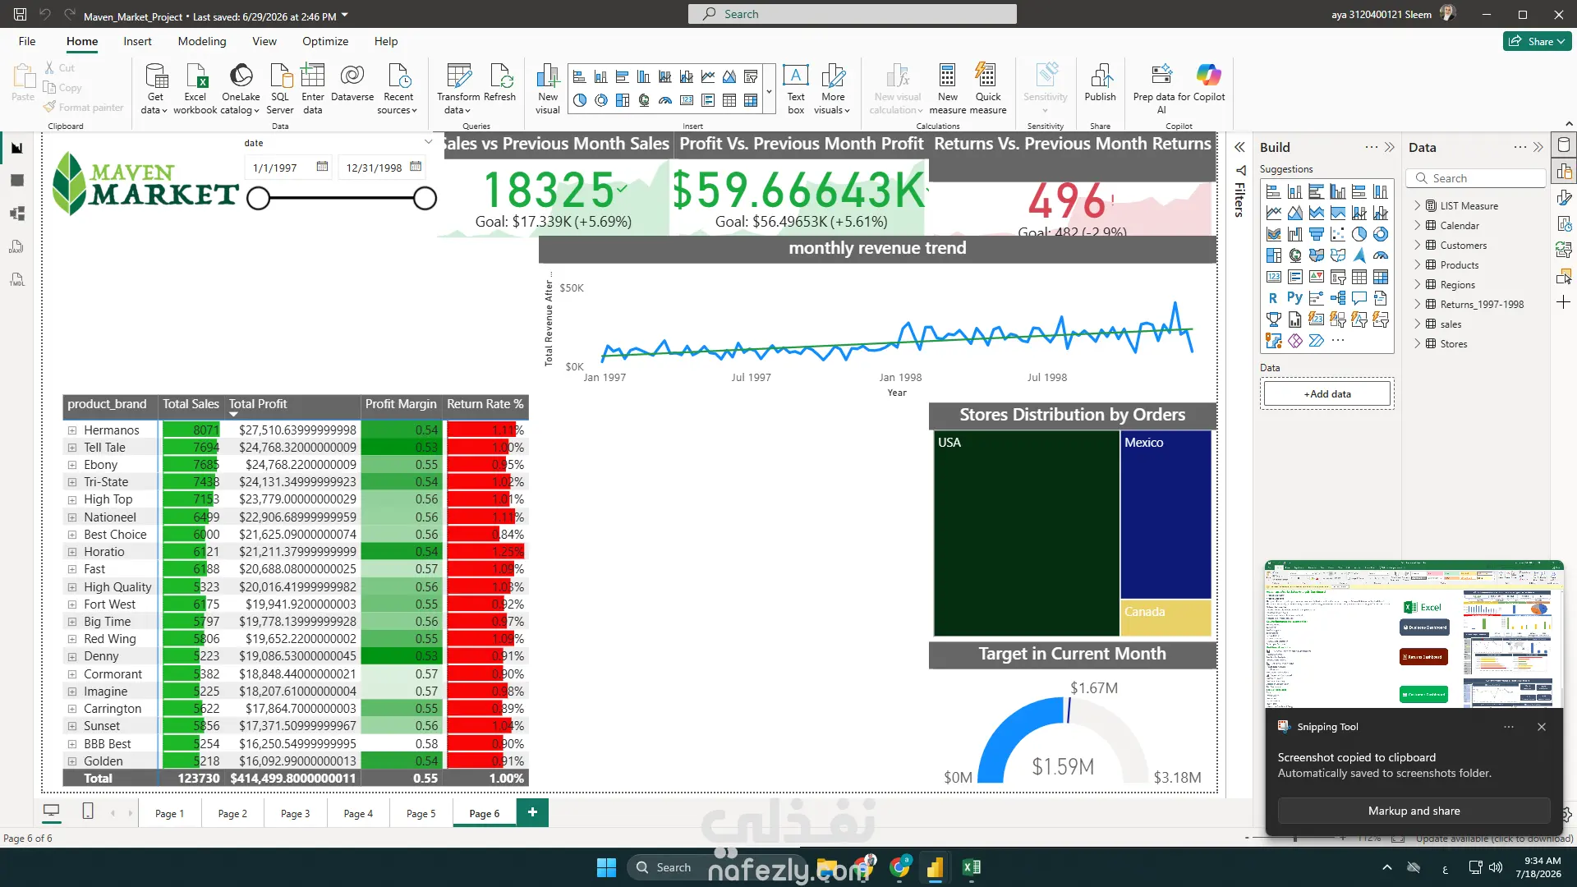Add a new report page
Screen dimensions: 1577x887
coord(532,812)
